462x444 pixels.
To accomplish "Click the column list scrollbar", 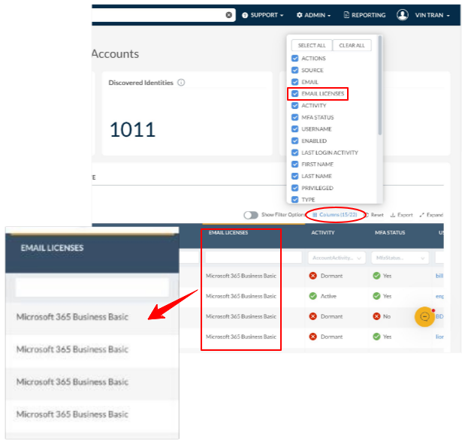I will (x=380, y=86).
